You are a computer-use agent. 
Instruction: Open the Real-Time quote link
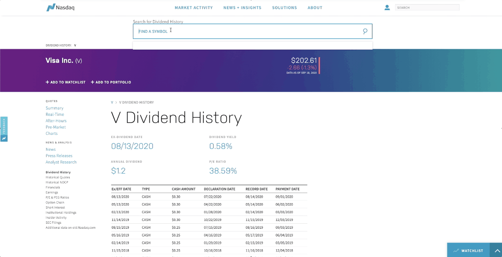tap(55, 114)
